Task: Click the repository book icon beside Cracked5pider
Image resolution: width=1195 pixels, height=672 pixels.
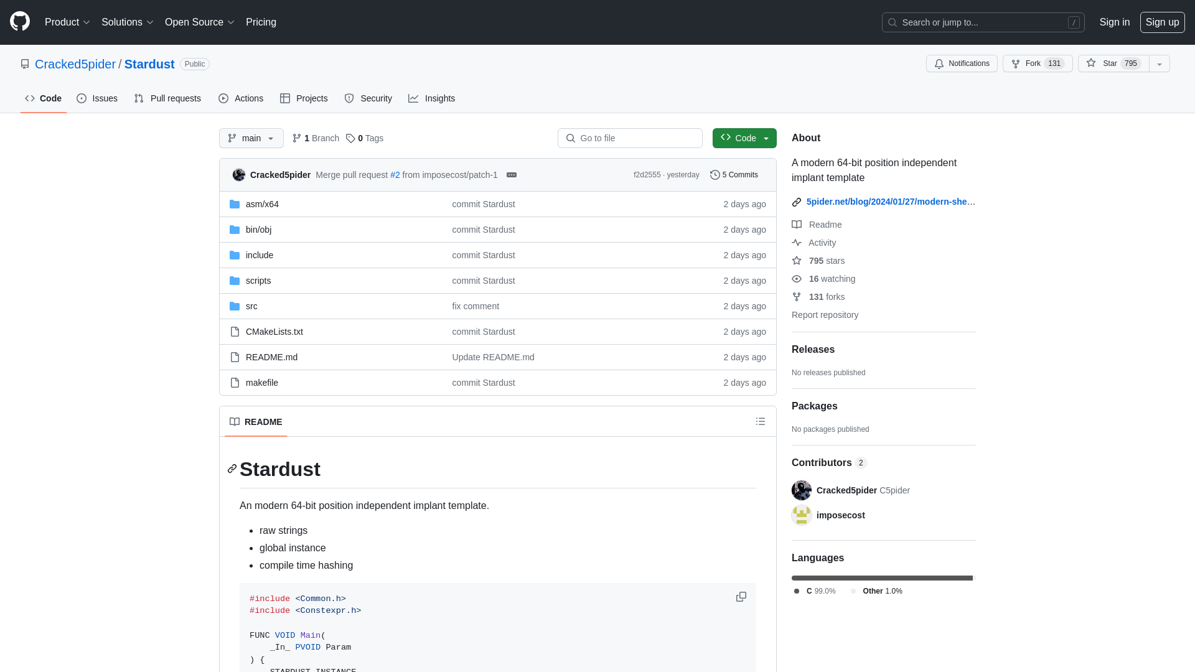Action: tap(25, 64)
